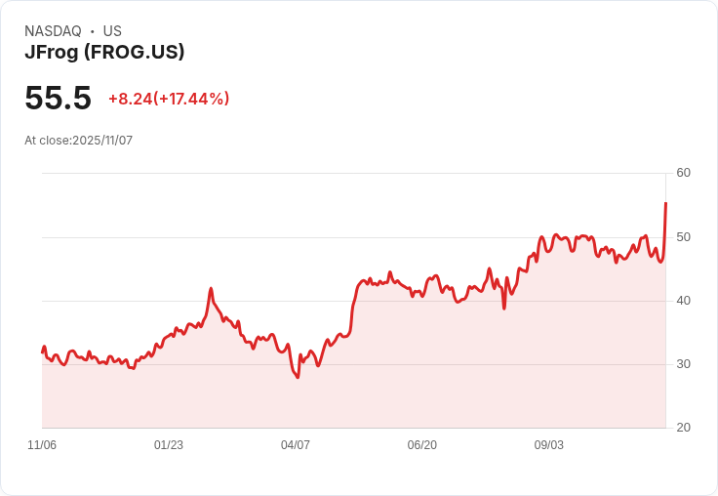Screen dimensions: 718x496
Task: Click the April low point on chart line
Action: pos(298,377)
